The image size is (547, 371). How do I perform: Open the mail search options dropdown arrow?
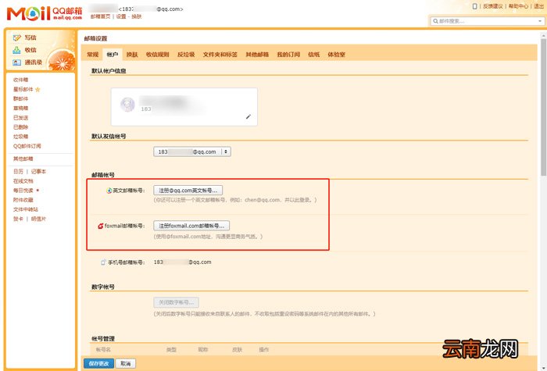pos(540,21)
